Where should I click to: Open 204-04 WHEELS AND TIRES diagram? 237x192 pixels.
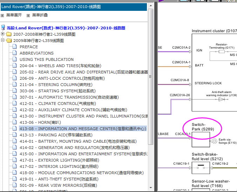pos(60,66)
